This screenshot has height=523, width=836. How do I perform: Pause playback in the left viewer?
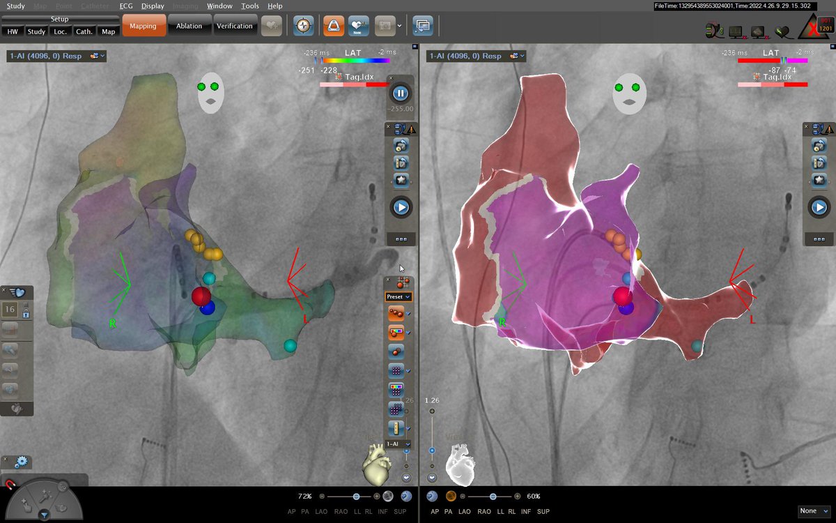click(400, 93)
